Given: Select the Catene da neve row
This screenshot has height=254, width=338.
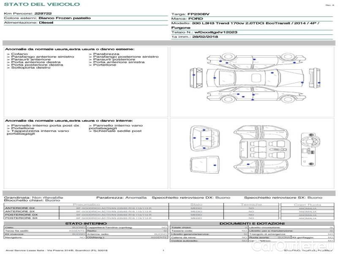Looking at the screenshot, I should (x=209, y=237).
